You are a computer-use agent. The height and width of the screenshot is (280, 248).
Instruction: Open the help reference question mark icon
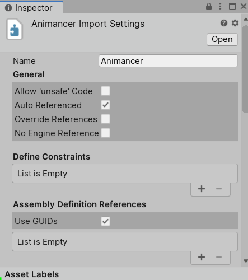224,23
